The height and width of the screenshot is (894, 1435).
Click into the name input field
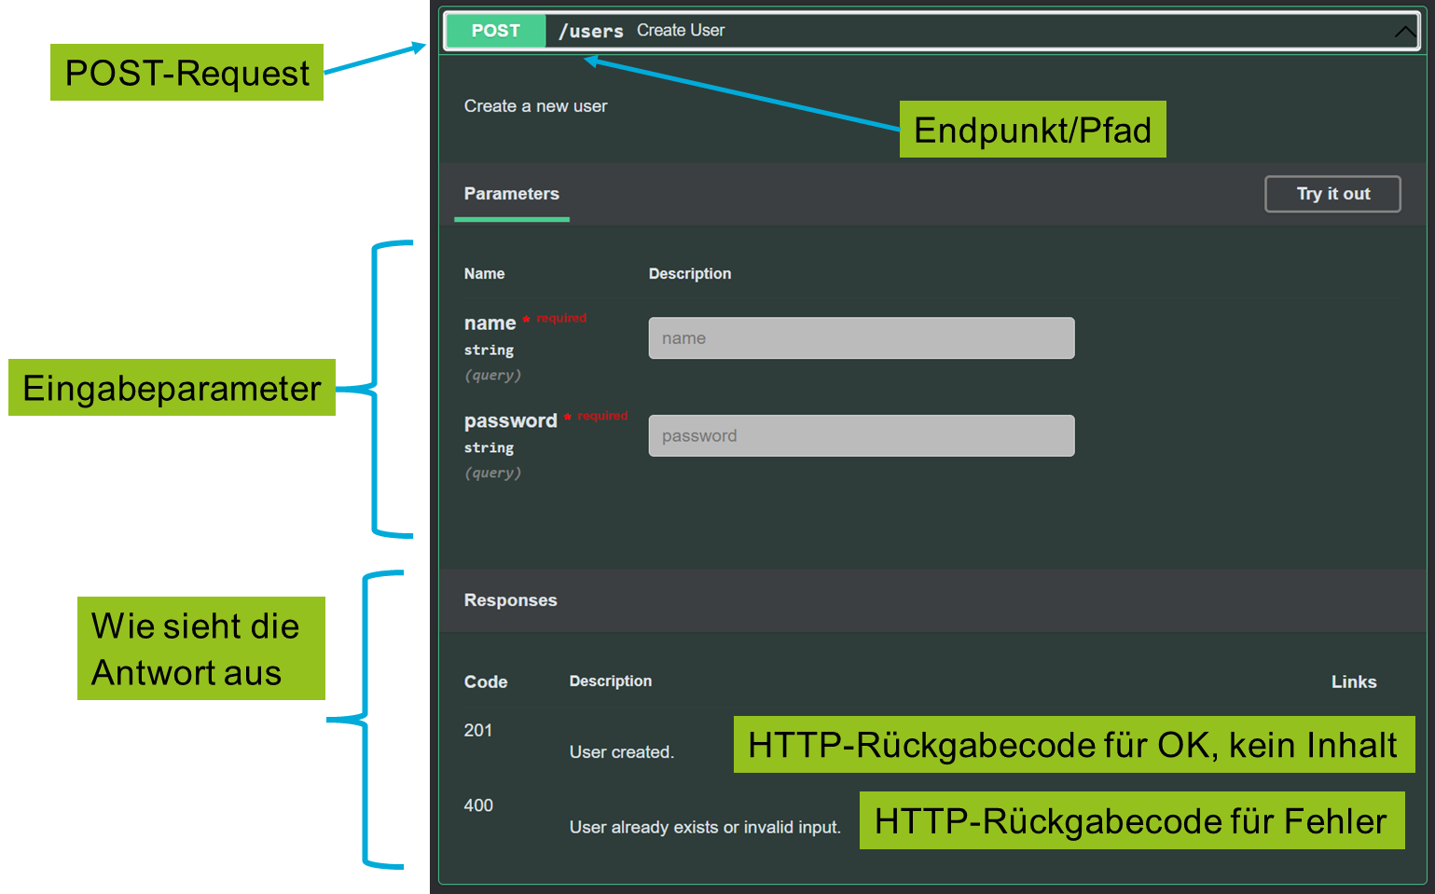click(861, 338)
